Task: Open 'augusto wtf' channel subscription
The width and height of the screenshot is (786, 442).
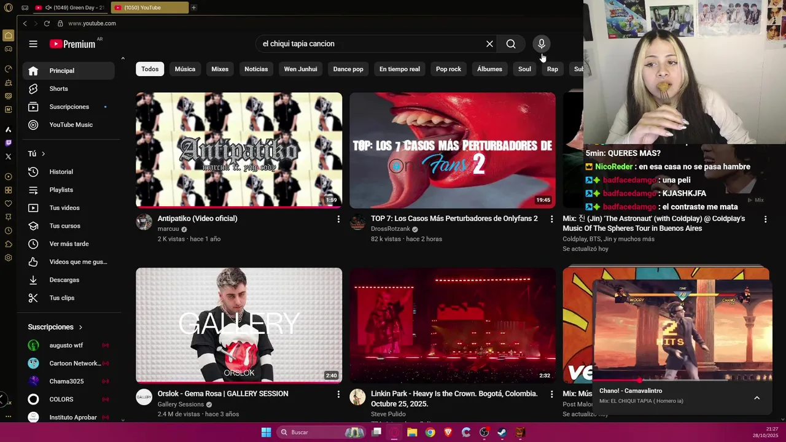Action: coord(68,345)
